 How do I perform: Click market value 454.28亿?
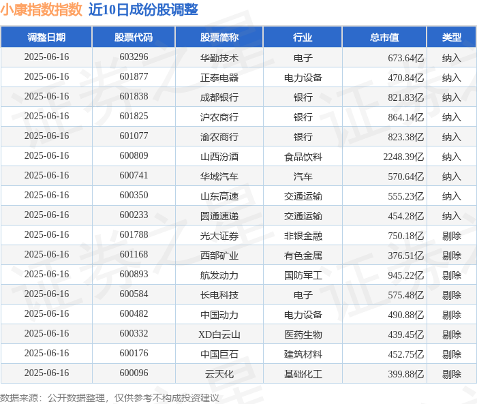coord(405,216)
